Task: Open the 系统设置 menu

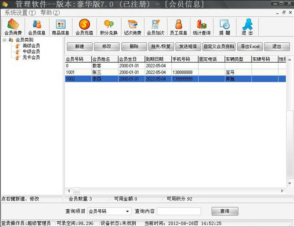Action: 20,13
